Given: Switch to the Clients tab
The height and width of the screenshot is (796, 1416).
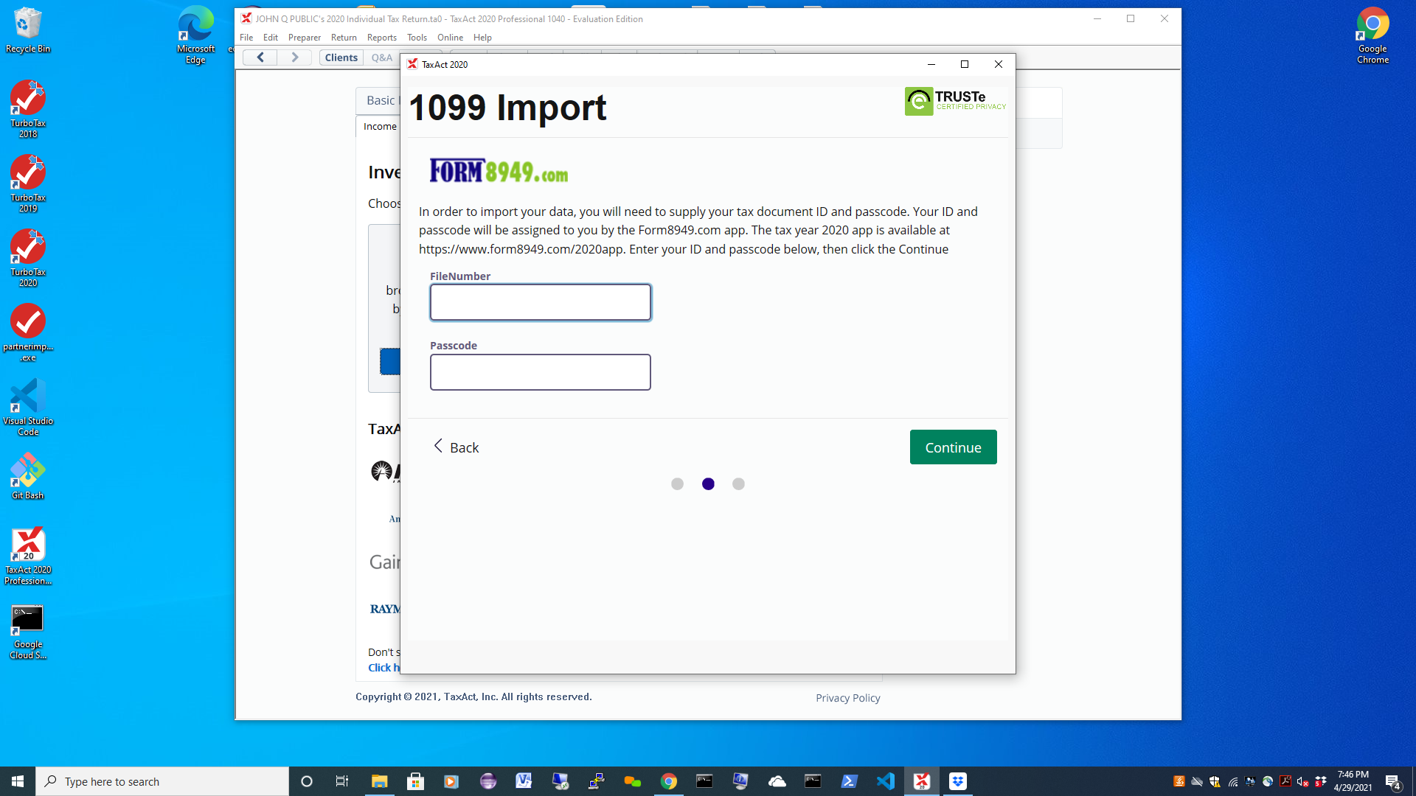Looking at the screenshot, I should pos(341,57).
